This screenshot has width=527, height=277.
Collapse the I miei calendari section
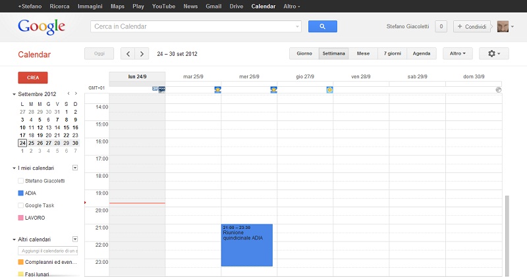(x=14, y=168)
